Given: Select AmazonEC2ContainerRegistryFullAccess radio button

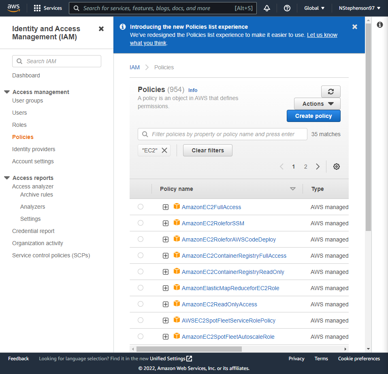Looking at the screenshot, I should (141, 255).
